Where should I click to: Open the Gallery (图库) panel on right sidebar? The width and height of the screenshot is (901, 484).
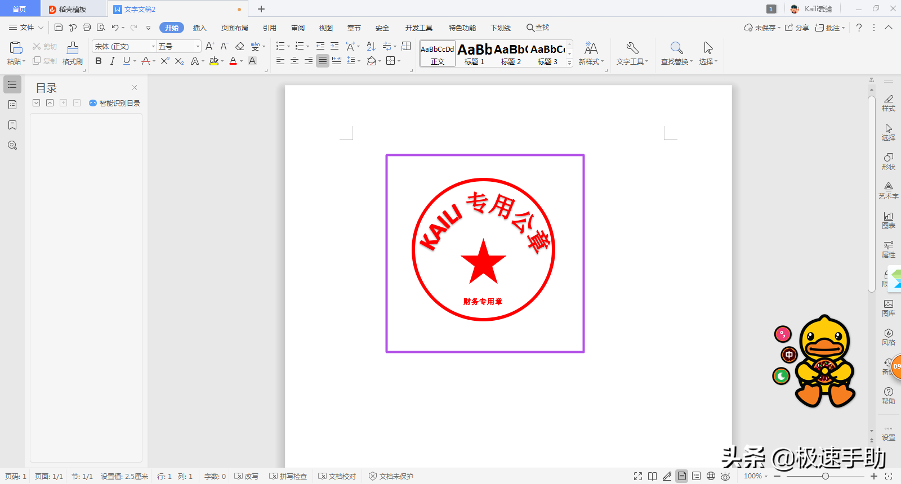[x=889, y=307]
